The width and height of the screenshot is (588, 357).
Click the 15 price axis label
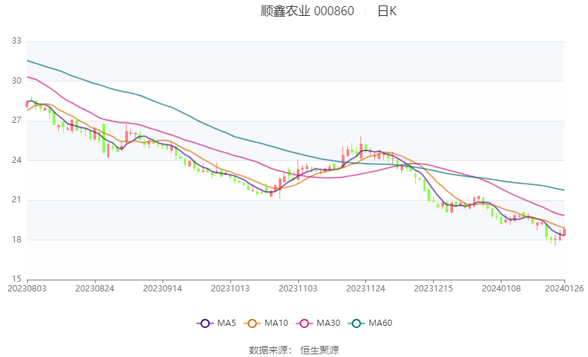tap(17, 279)
